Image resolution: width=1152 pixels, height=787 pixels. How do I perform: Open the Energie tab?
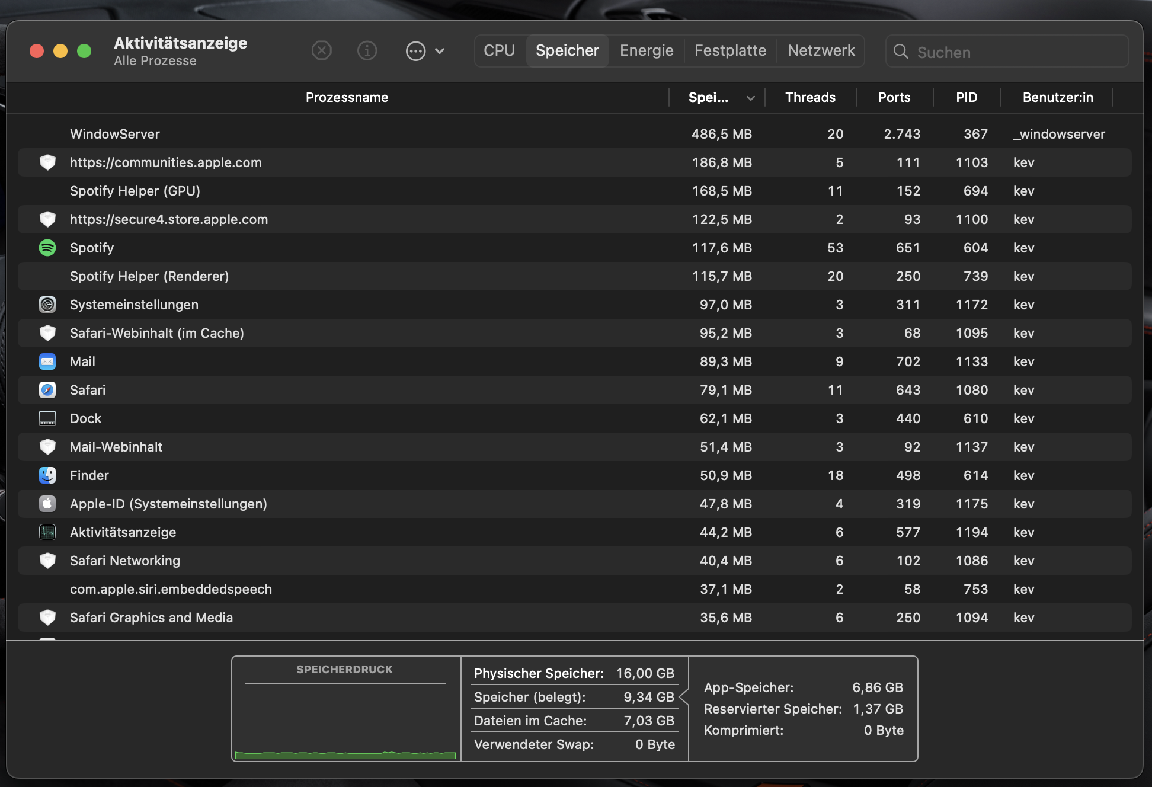(x=646, y=50)
